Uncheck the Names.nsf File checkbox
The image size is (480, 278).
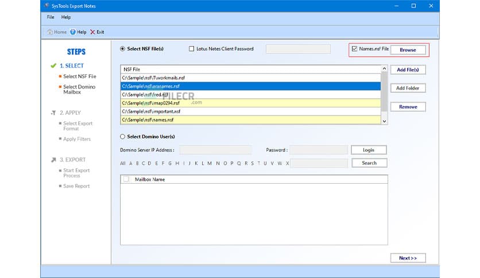coord(354,49)
